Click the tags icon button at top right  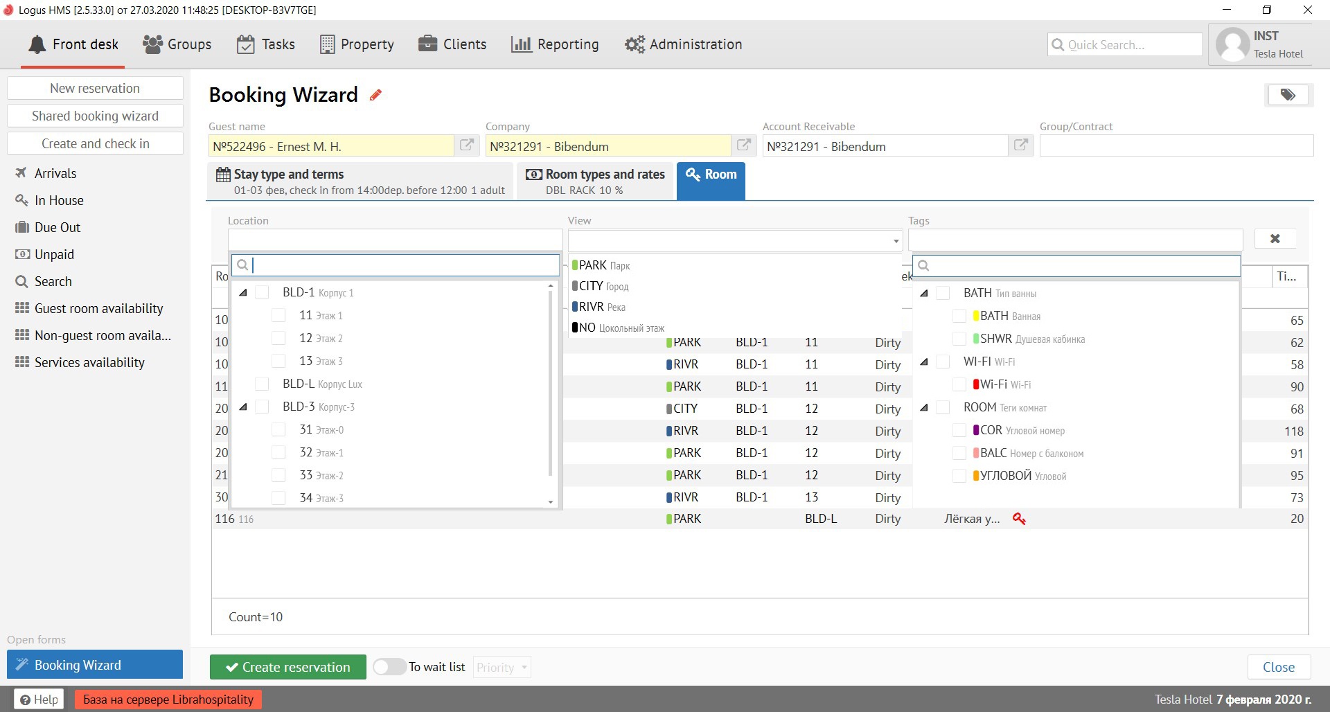[1287, 95]
